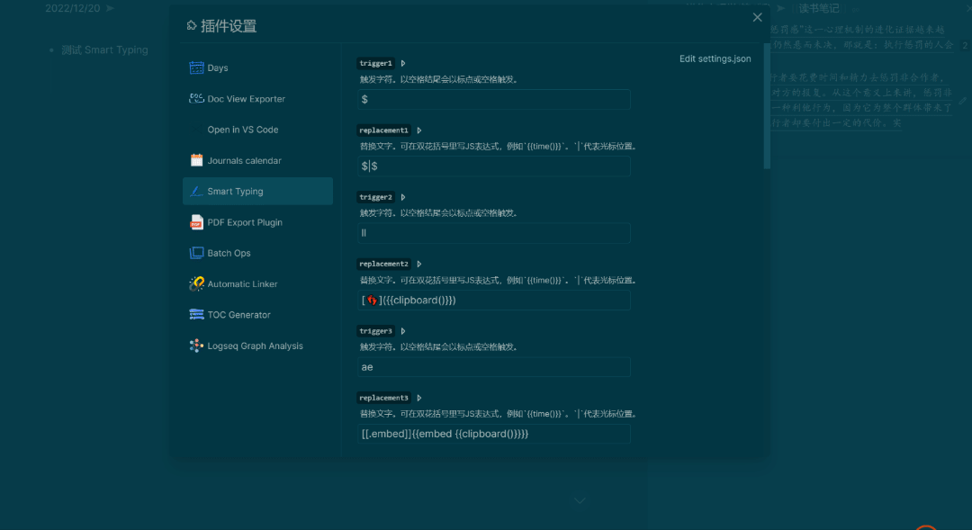The height and width of the screenshot is (530, 972).
Task: Open the 测试 Smart Typing page
Action: coord(105,49)
